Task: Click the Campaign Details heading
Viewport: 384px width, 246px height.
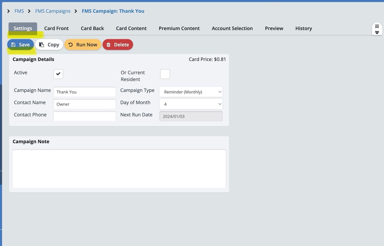Action: point(33,59)
